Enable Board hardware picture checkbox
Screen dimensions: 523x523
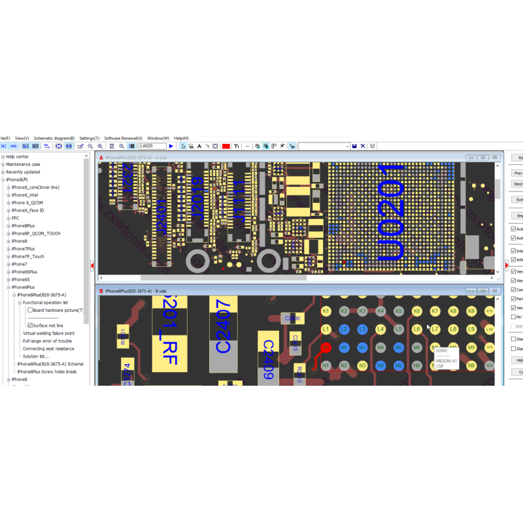tap(30, 311)
